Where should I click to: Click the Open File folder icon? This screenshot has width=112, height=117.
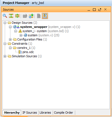click(x=25, y=16)
